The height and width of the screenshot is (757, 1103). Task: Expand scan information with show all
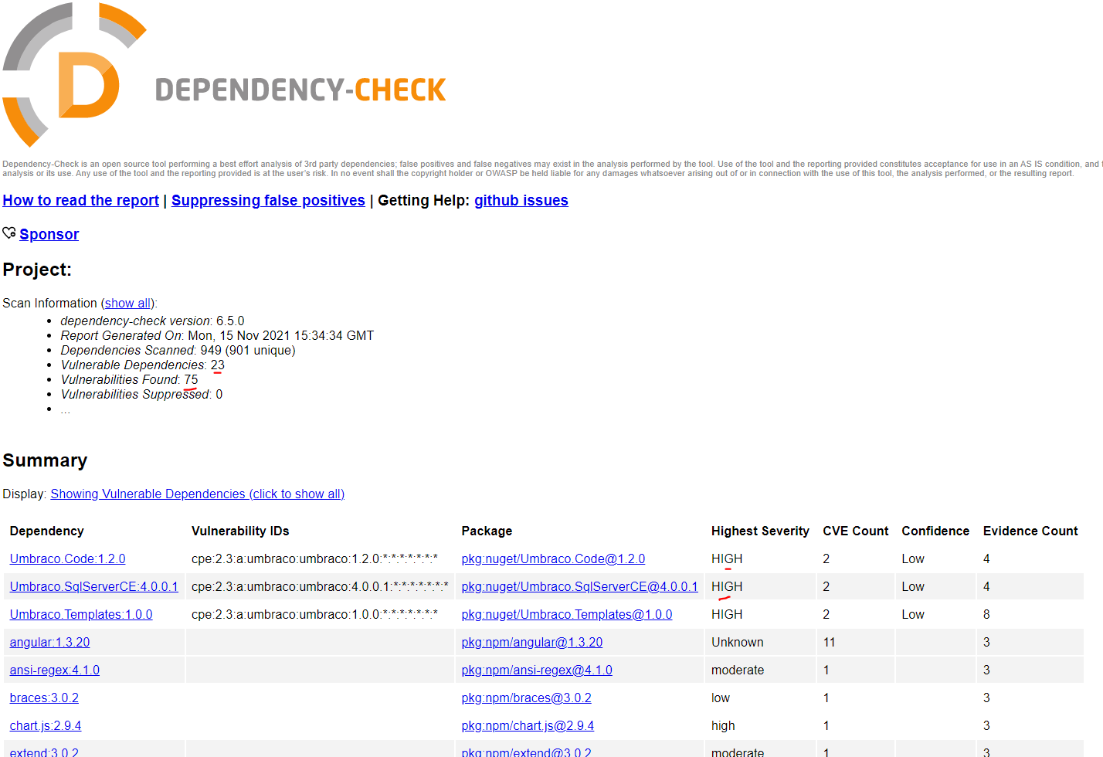click(128, 303)
